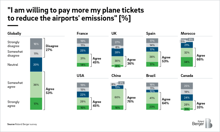Viewport: 220px width, 132px height.
Task: Click UK's 27% strongly disagree bar
Action: coord(117,42)
